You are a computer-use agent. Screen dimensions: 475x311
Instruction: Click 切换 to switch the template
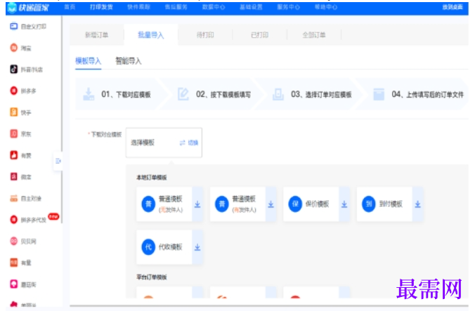pos(189,143)
